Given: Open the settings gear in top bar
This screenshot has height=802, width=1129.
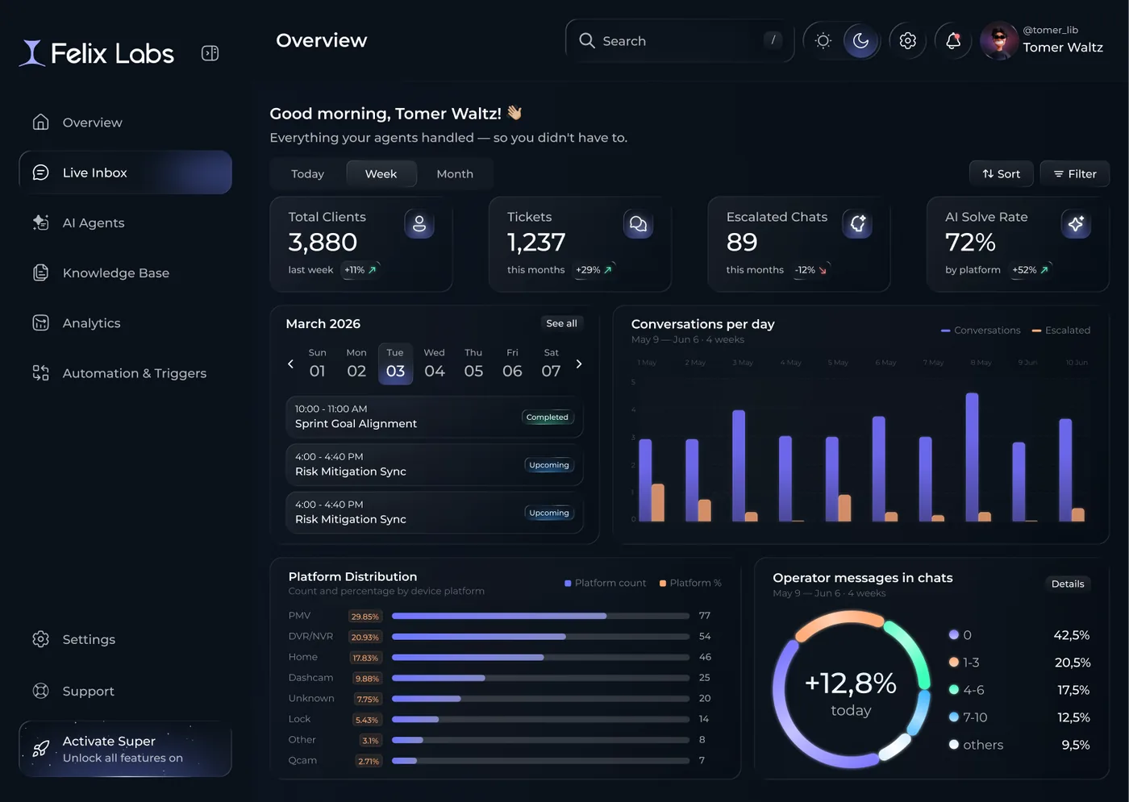Looking at the screenshot, I should (907, 40).
